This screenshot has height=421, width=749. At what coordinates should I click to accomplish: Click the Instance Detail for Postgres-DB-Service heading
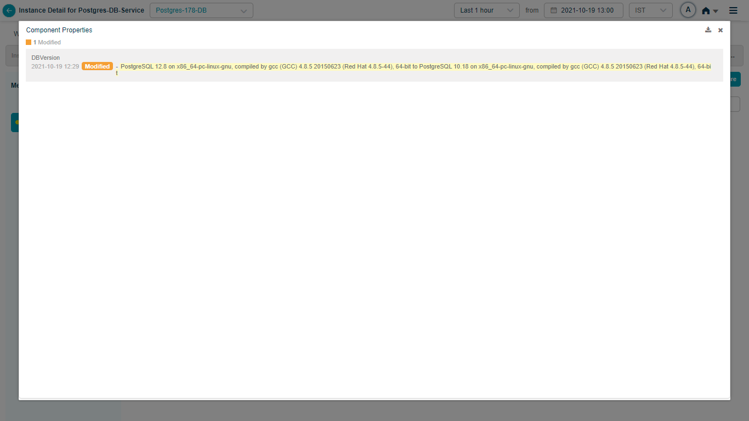(x=81, y=10)
